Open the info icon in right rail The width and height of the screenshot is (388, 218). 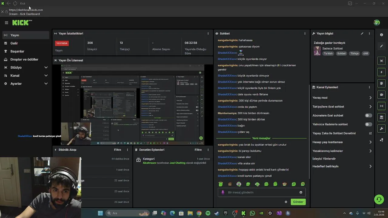381,35
